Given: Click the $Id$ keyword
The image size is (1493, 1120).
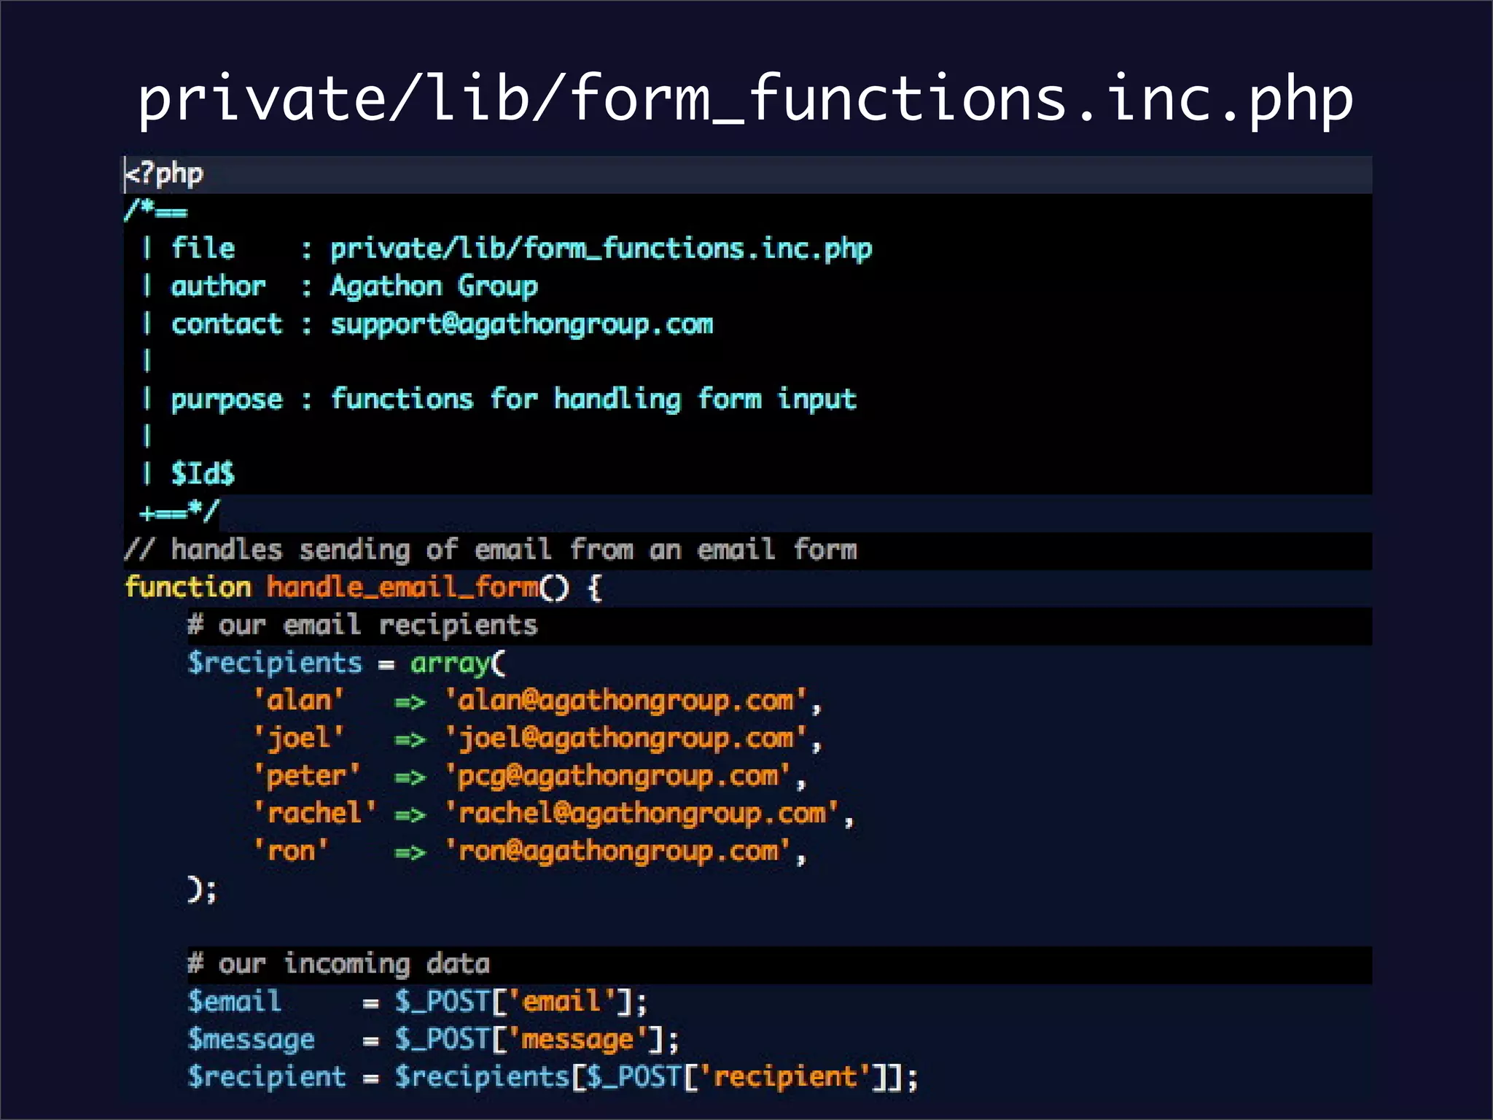Looking at the screenshot, I should point(203,474).
